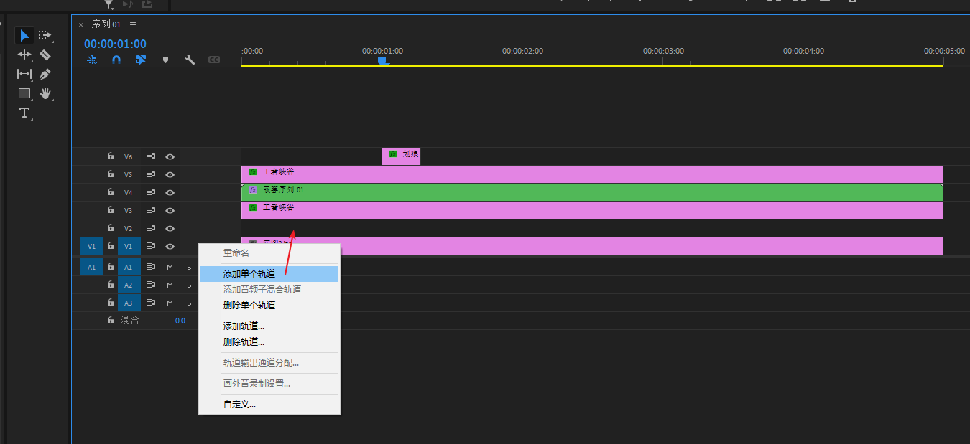Image resolution: width=970 pixels, height=444 pixels.
Task: Open the 序列01 panel menu
Action: pos(133,24)
